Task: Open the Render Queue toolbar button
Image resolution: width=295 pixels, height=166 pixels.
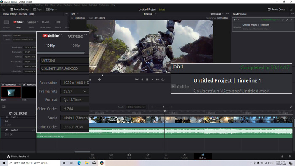Action: coord(276,9)
